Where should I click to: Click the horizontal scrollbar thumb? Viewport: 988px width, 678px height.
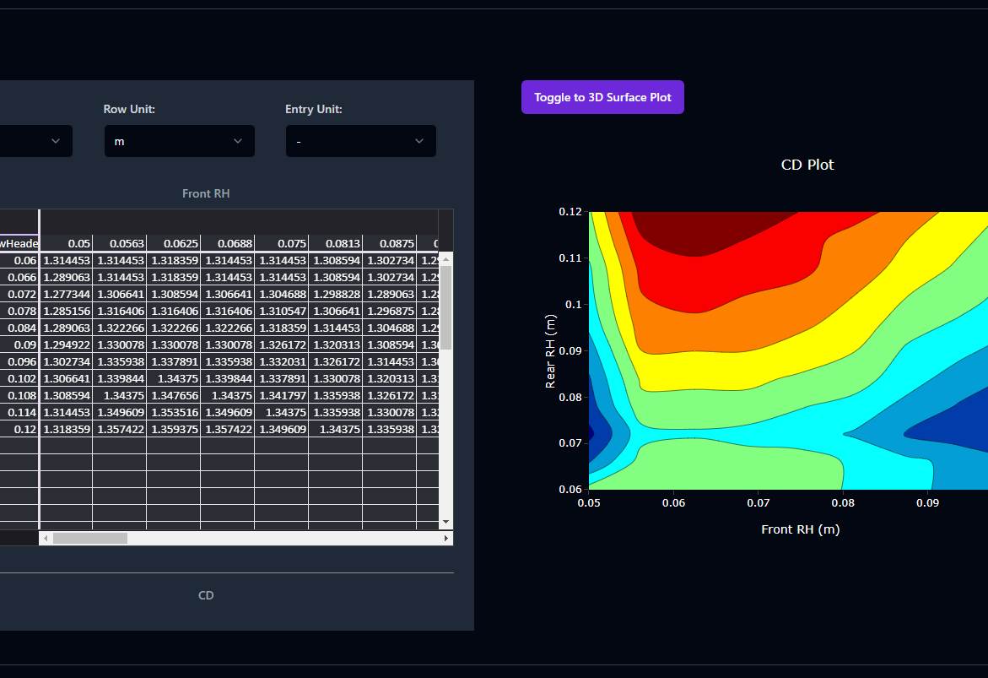pos(90,538)
